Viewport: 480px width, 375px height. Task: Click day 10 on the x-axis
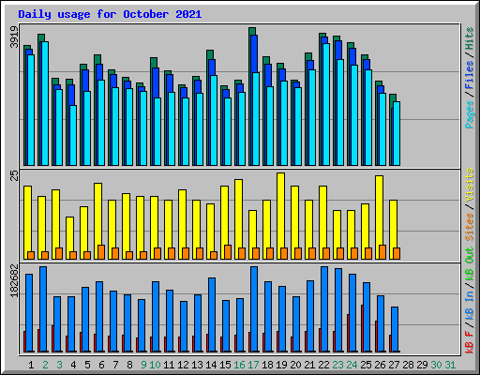click(x=155, y=365)
